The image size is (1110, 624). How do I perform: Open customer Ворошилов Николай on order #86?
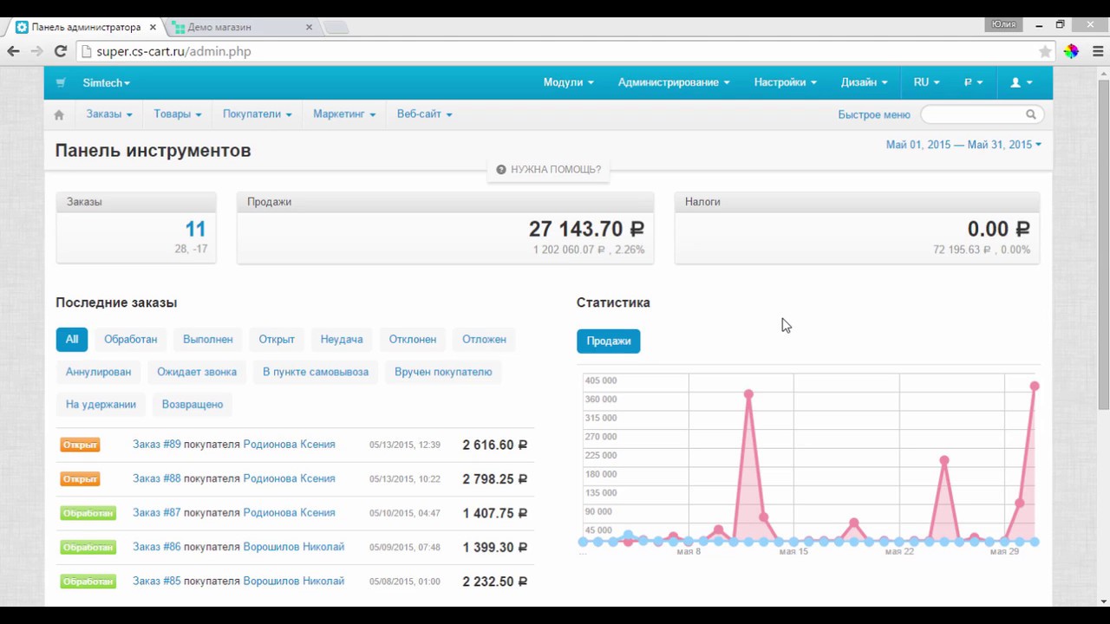click(294, 547)
